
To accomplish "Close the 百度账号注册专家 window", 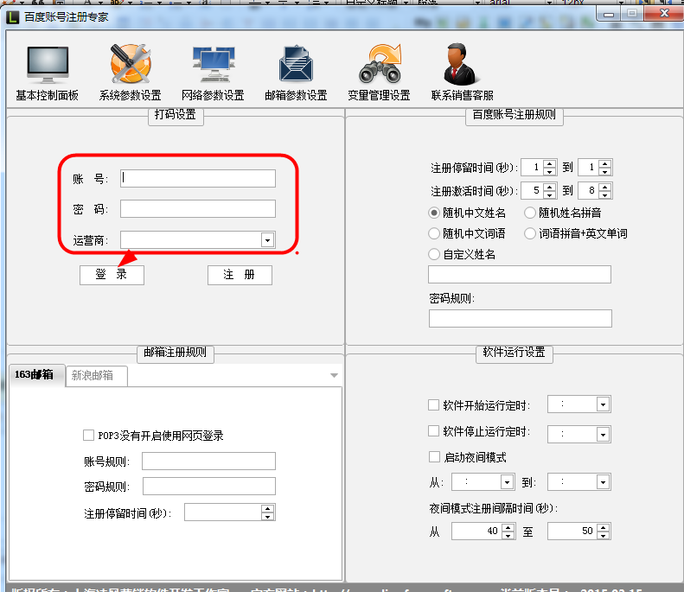I will click(x=664, y=14).
